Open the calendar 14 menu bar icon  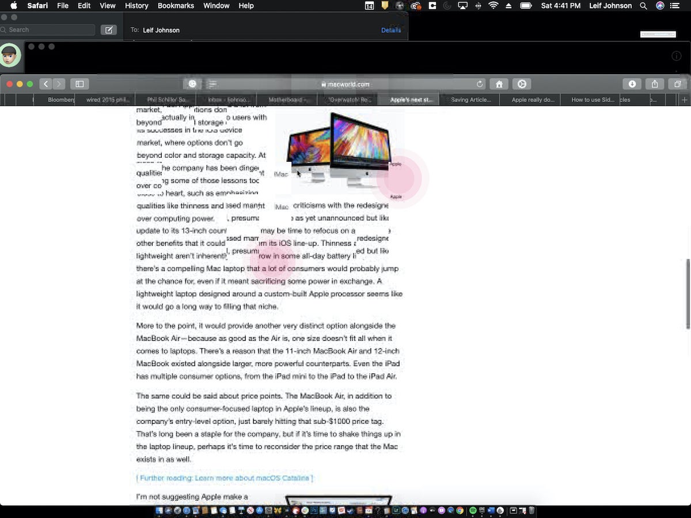point(370,6)
